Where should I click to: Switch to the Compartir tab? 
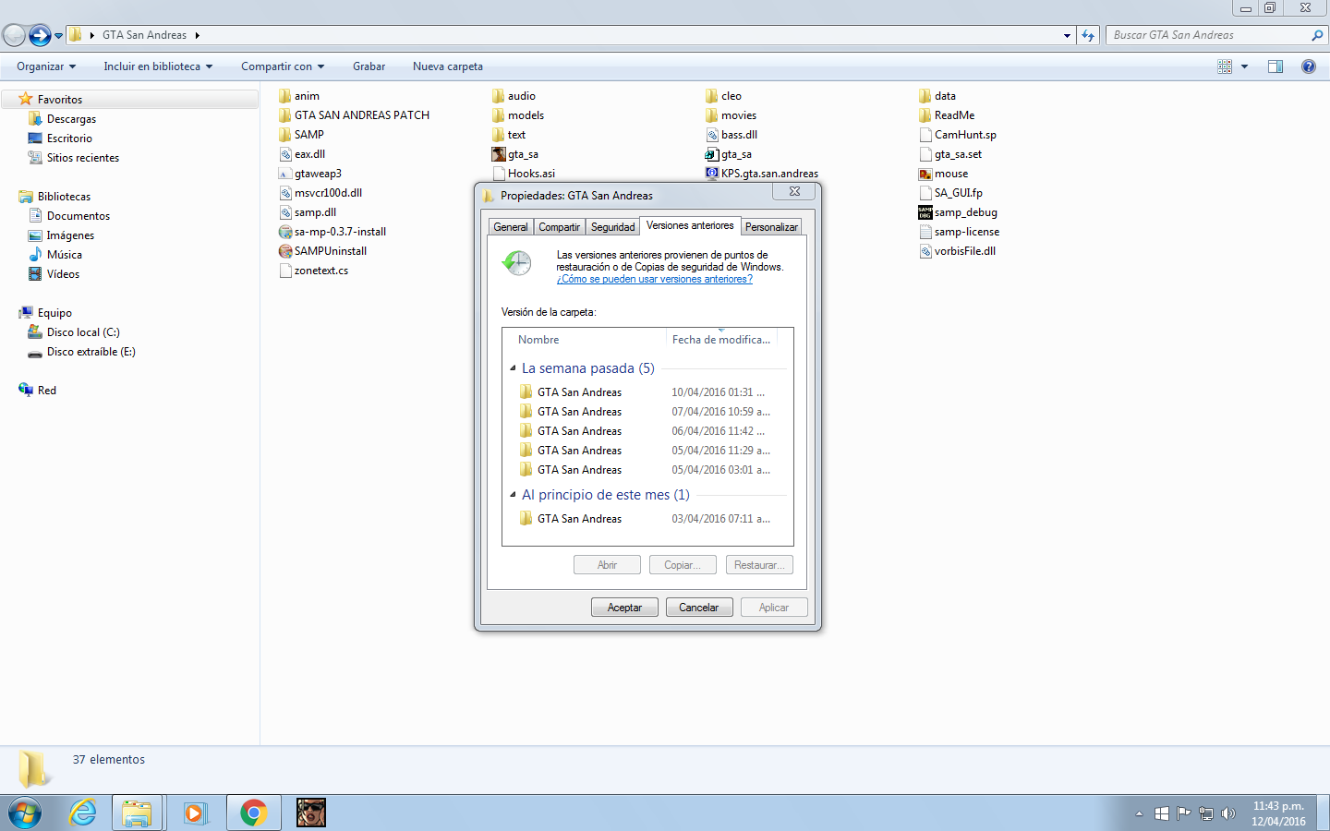560,227
